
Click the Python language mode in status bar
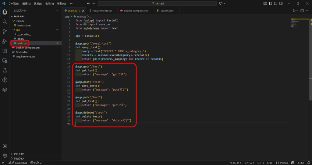click(282, 163)
